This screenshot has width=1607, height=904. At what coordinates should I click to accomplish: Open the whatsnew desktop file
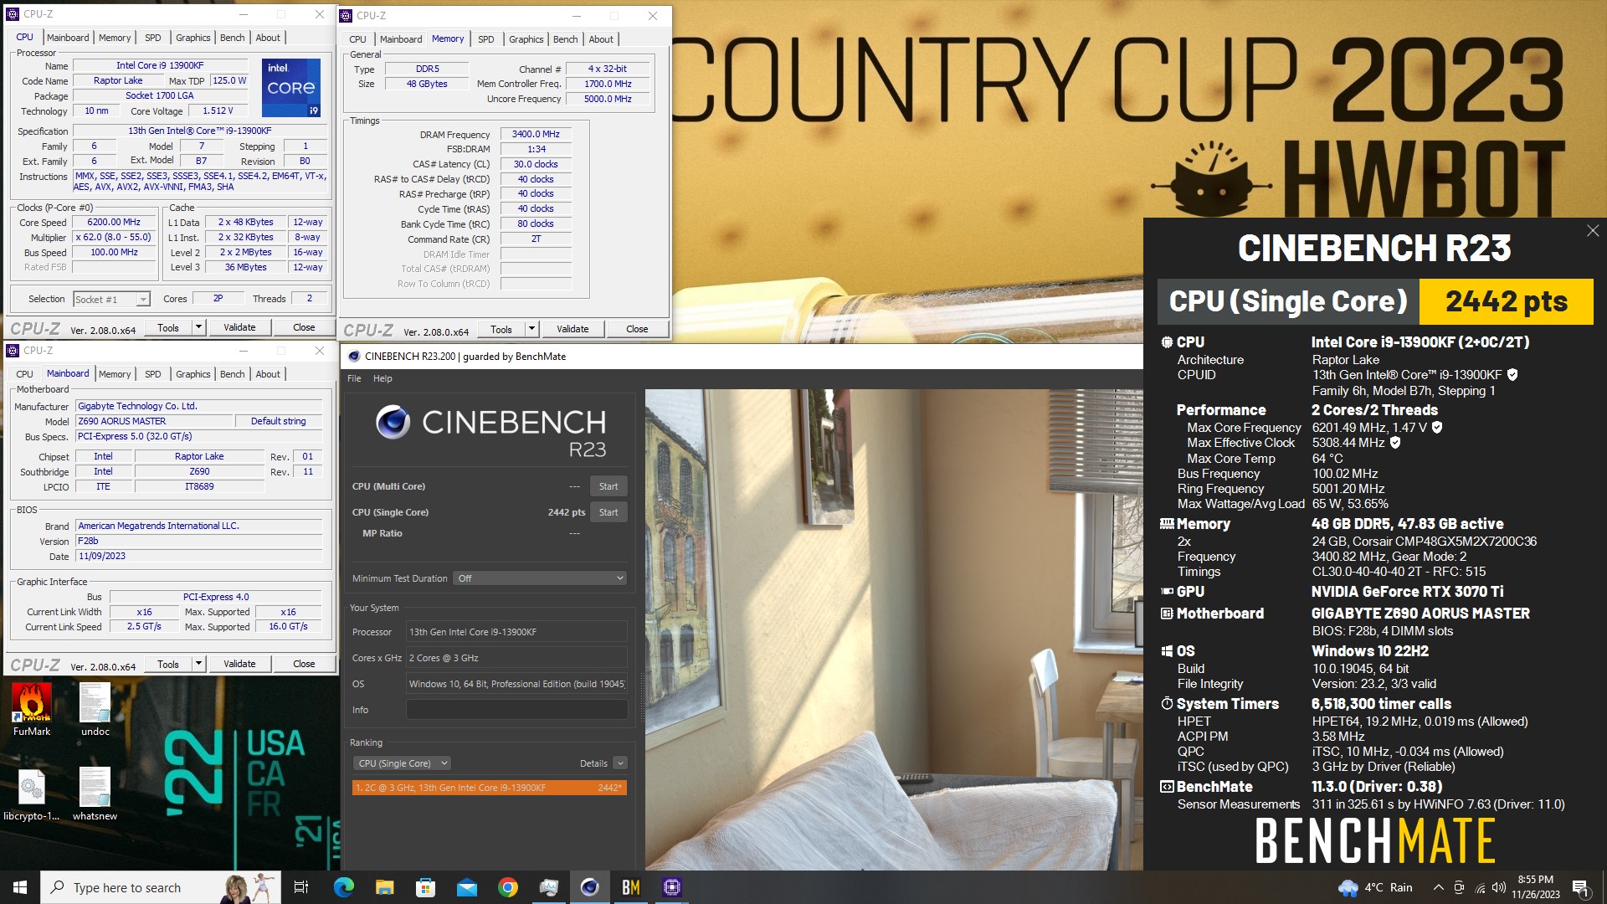point(95,794)
